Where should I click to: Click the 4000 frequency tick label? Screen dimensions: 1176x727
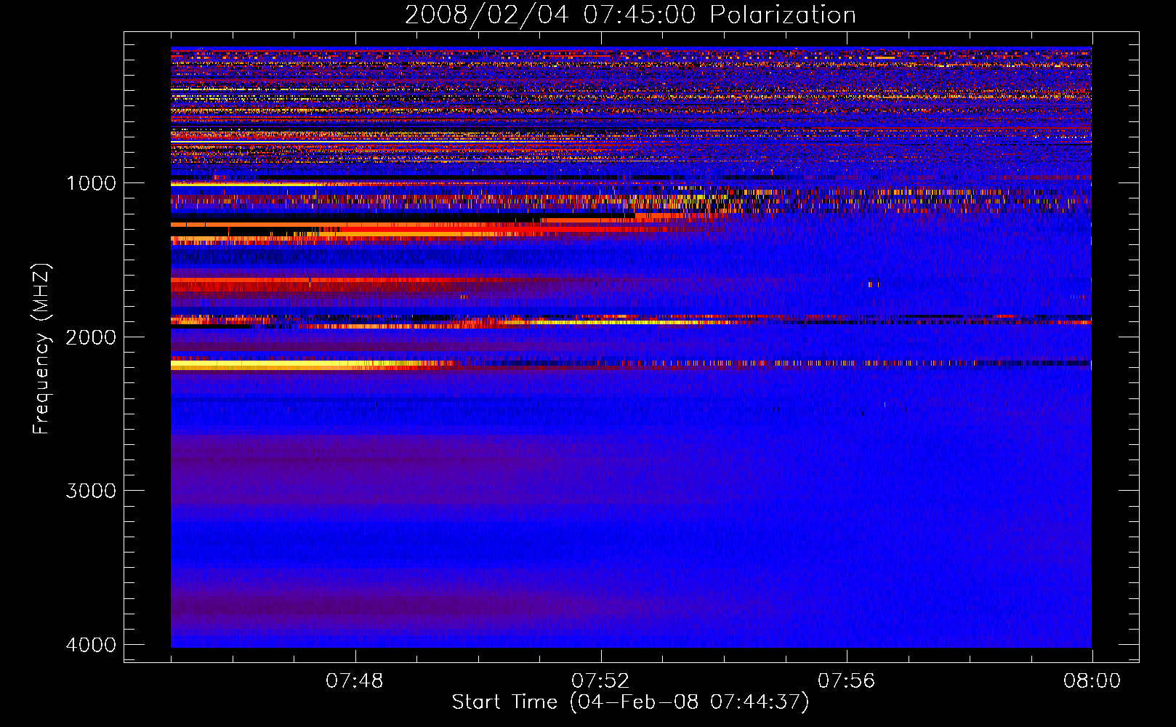(x=91, y=645)
